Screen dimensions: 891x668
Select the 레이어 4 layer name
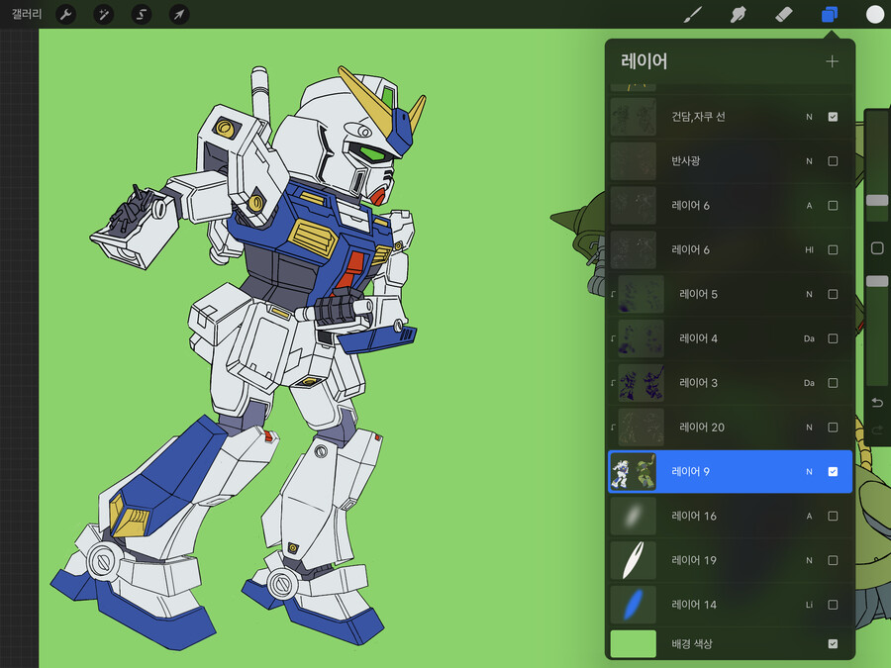coord(698,338)
